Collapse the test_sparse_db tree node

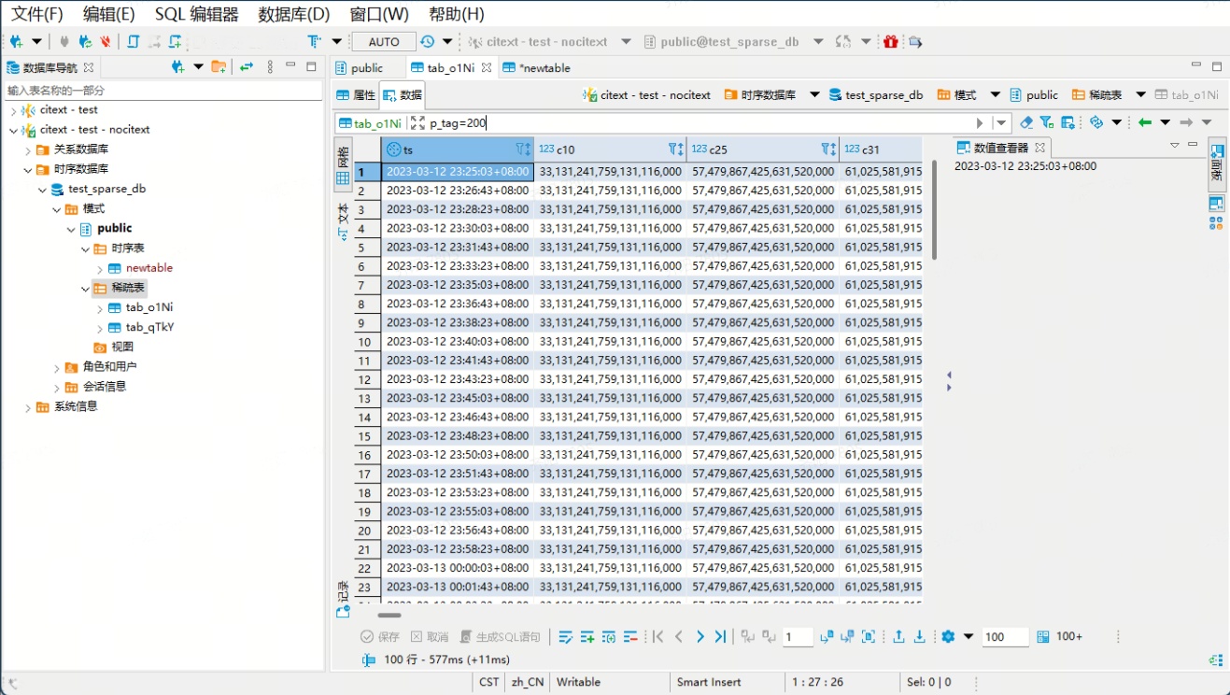tap(42, 189)
